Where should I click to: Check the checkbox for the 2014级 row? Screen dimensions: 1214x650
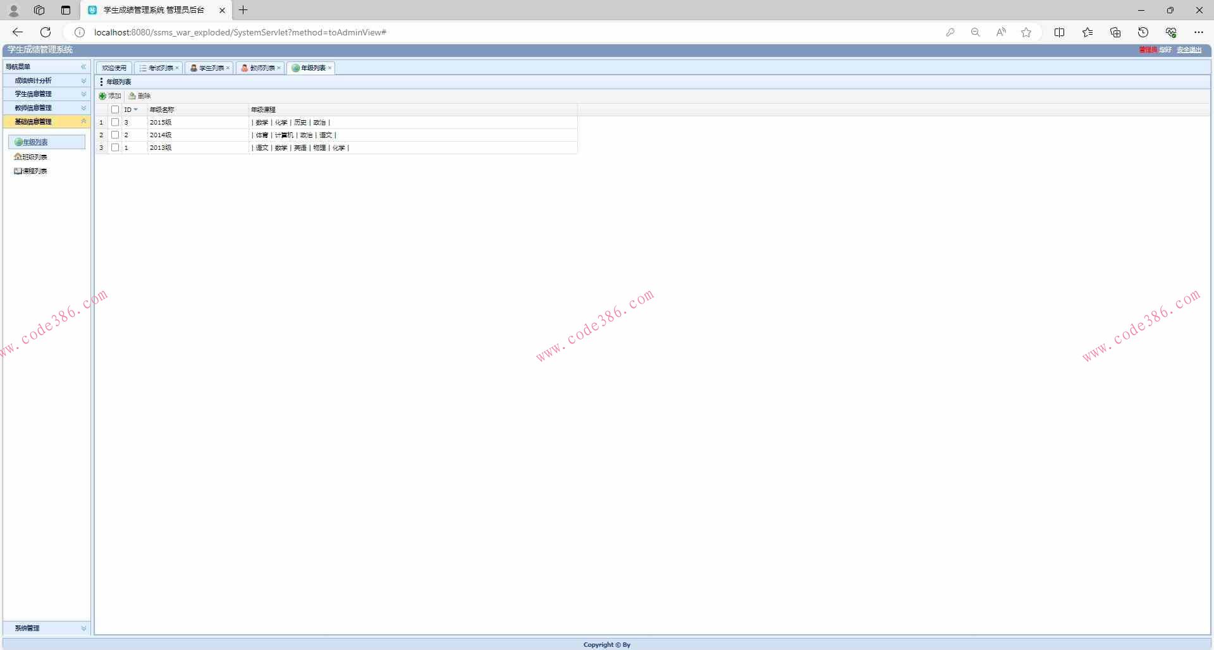115,135
